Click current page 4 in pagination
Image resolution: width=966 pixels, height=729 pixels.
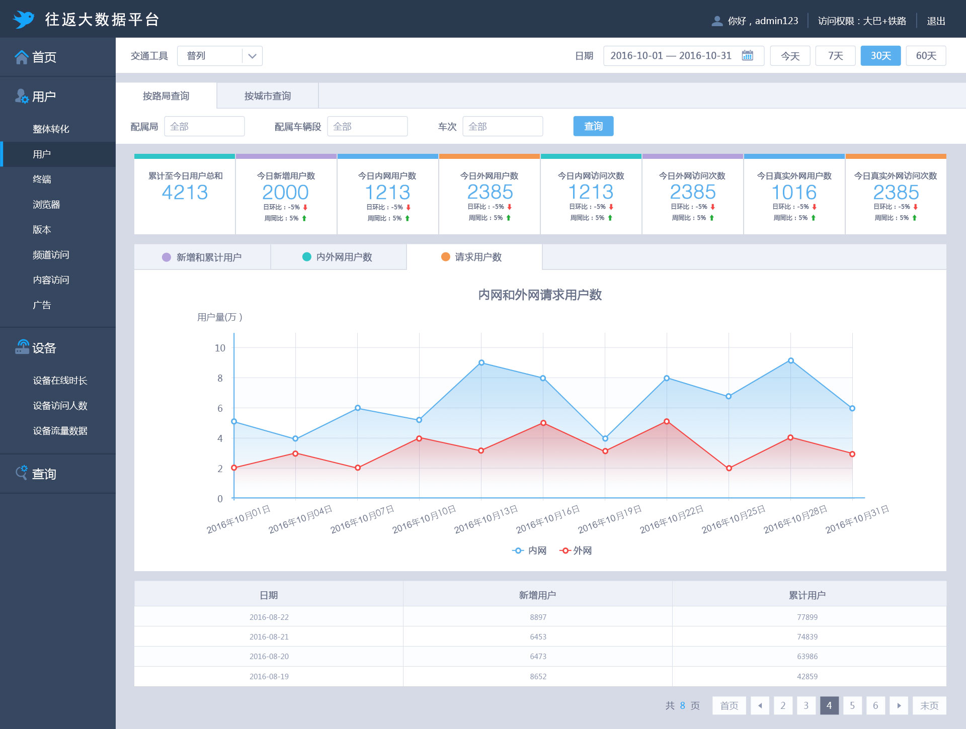point(829,705)
